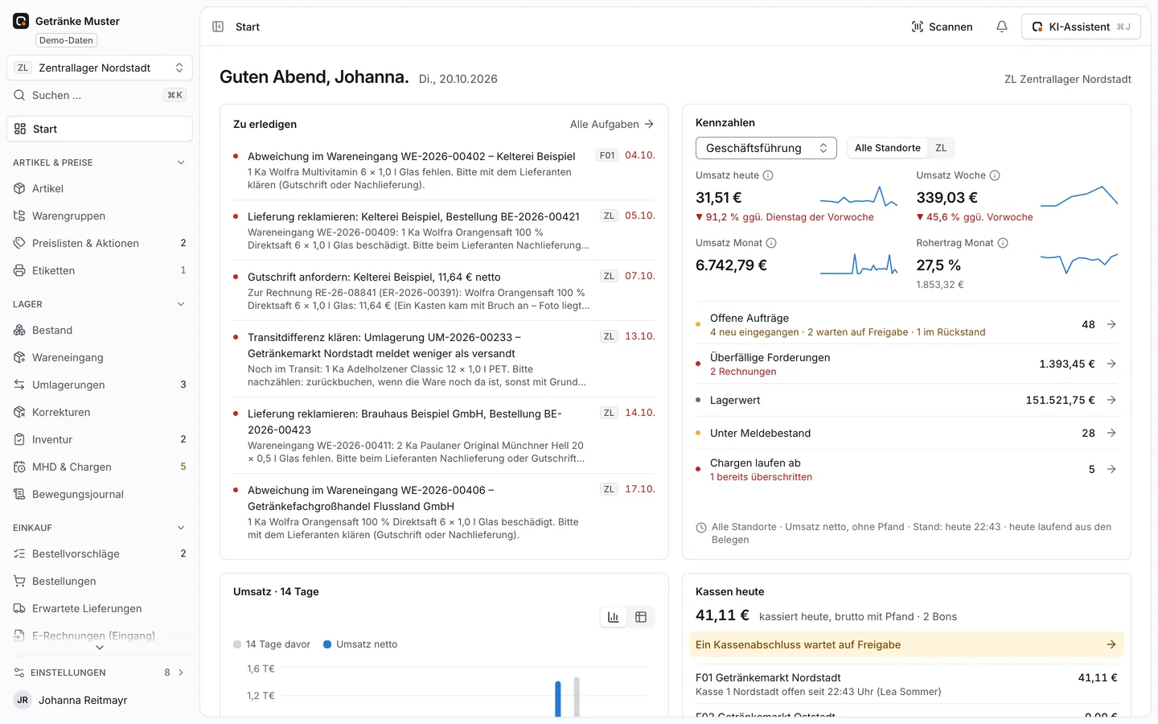1158x724 pixels.
Task: Show info for Rohertrag Monat
Action: tap(1003, 243)
